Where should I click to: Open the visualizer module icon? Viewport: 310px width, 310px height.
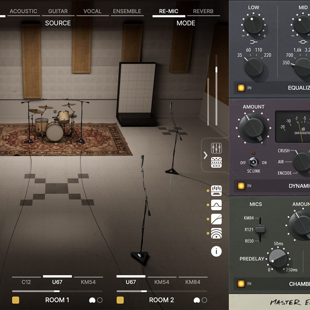pos(216,190)
